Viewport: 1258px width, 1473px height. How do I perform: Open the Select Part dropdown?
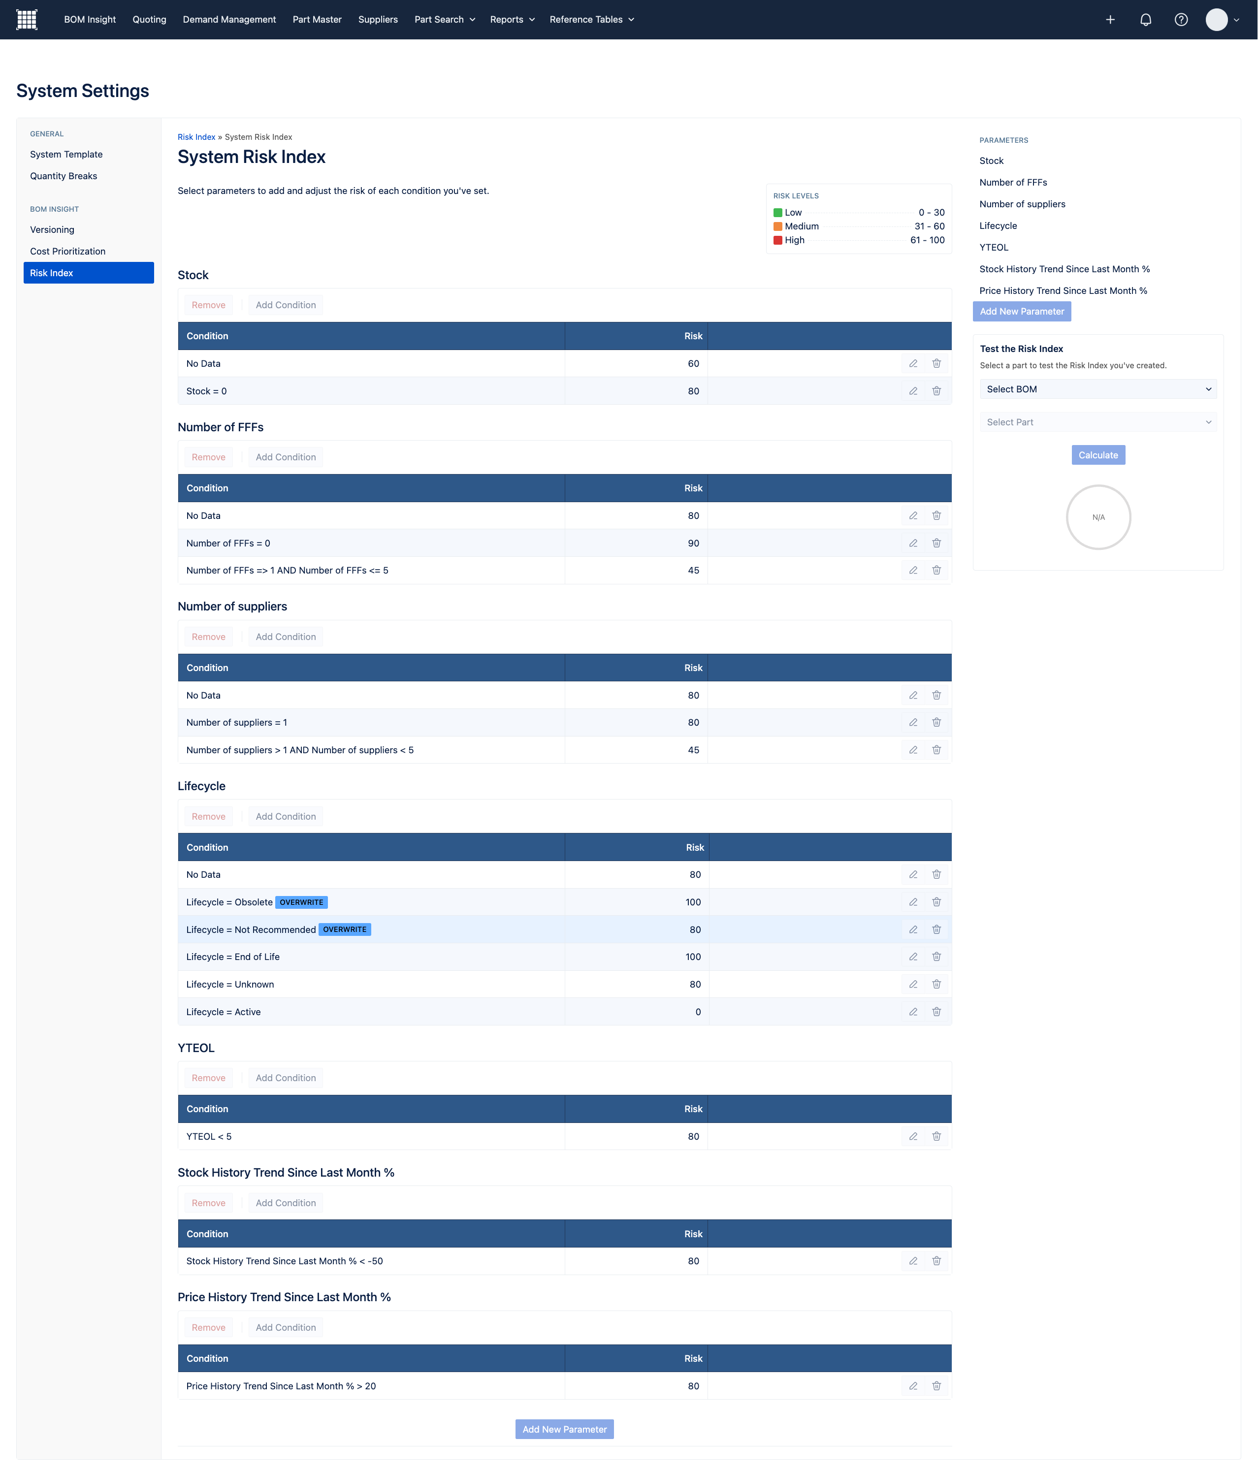point(1098,422)
